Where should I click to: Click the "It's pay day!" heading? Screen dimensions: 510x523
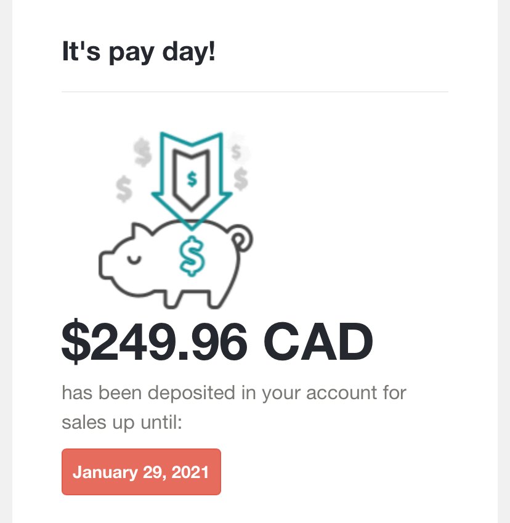coord(139,52)
